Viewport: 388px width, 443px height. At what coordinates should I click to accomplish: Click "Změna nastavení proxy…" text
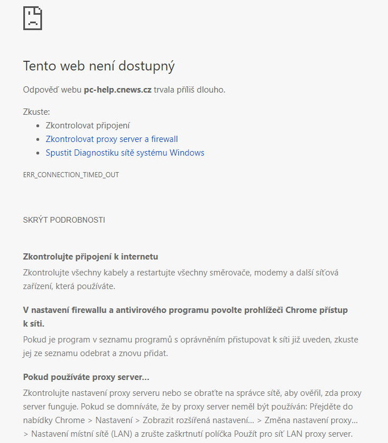coord(310,420)
